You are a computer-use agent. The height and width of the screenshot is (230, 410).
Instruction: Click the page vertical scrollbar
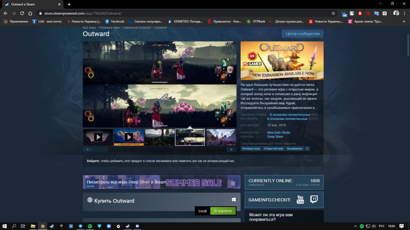pyautogui.click(x=408, y=45)
